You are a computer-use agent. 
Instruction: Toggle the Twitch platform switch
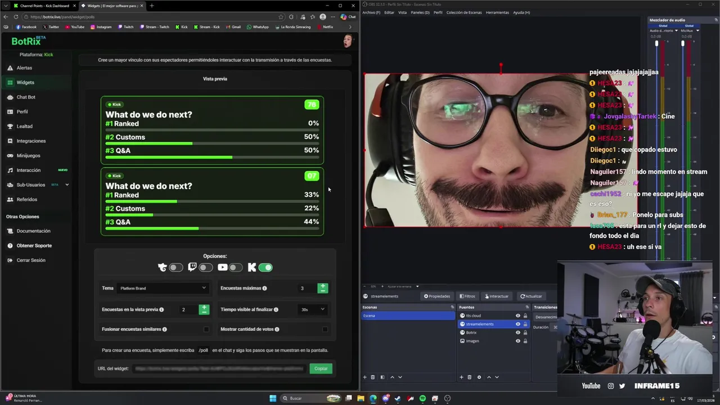pos(206,268)
